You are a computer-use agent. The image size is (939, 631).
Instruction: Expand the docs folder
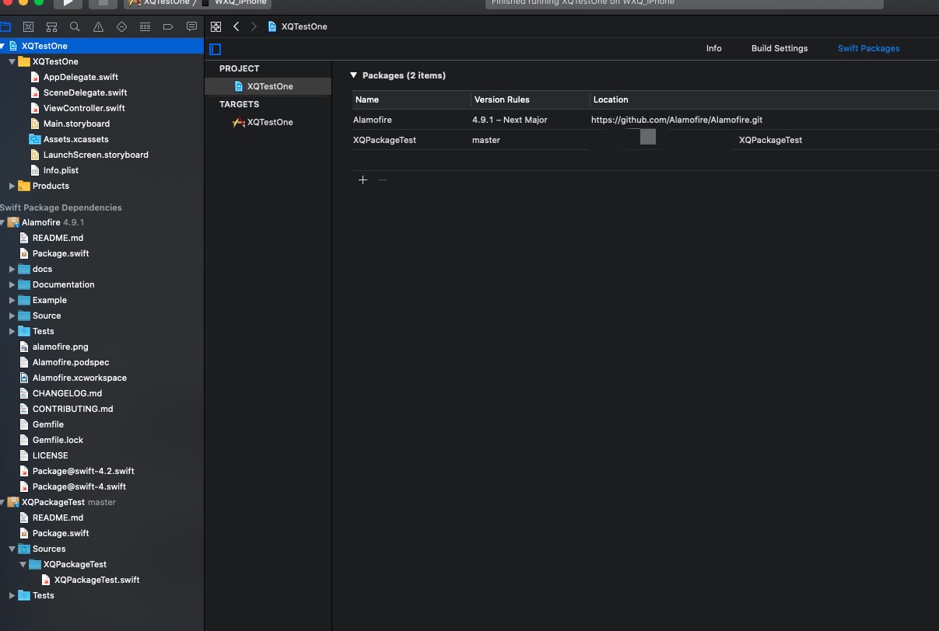click(12, 269)
